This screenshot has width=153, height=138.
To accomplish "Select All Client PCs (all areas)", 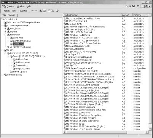I will tap(21, 47).
